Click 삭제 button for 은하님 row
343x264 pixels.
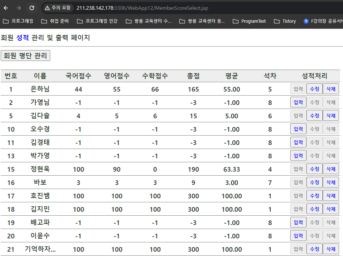[331, 89]
